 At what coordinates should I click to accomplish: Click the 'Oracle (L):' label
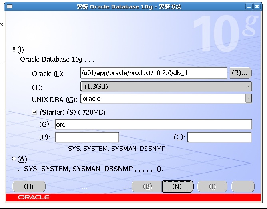[48, 74]
